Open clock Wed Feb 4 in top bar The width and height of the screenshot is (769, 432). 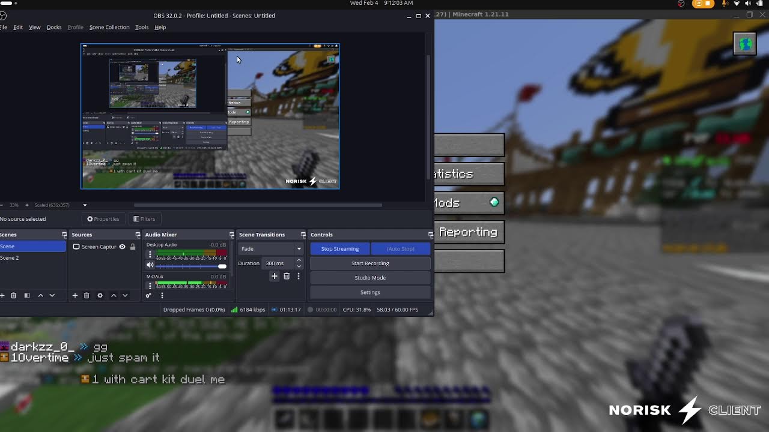[x=382, y=3]
